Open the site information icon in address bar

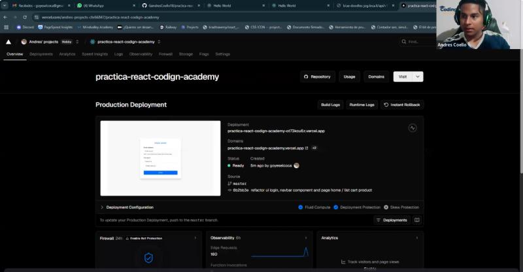[37, 18]
